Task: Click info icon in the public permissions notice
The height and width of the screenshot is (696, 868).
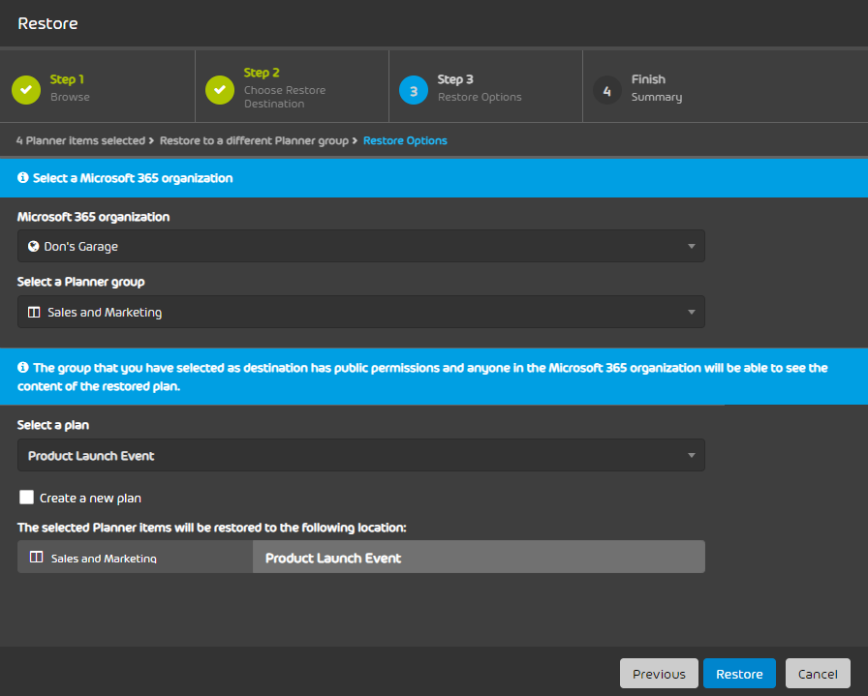Action: (x=22, y=368)
